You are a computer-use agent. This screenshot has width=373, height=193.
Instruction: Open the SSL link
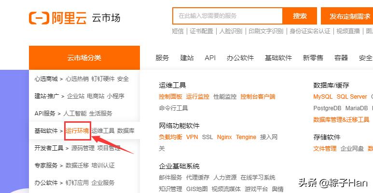[207, 137]
